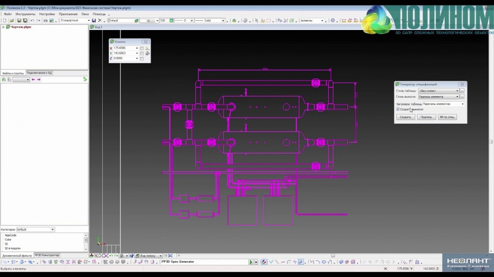This screenshot has width=494, height=277.
Task: Uncheck the Создать выноски checkbox
Action: [398, 109]
